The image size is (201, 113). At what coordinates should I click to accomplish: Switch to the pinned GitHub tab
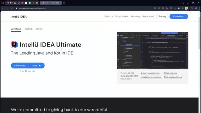click(x=11, y=3)
